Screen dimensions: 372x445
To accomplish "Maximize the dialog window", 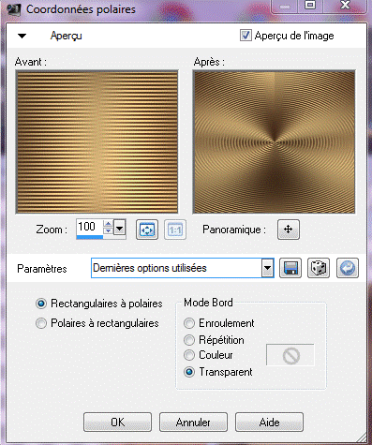I will coord(310,6).
